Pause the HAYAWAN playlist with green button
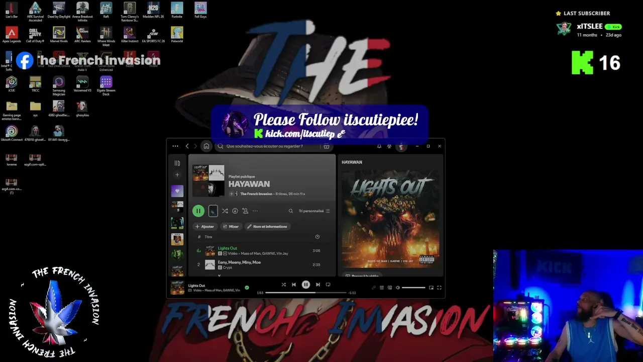The height and width of the screenshot is (362, 643). click(198, 211)
